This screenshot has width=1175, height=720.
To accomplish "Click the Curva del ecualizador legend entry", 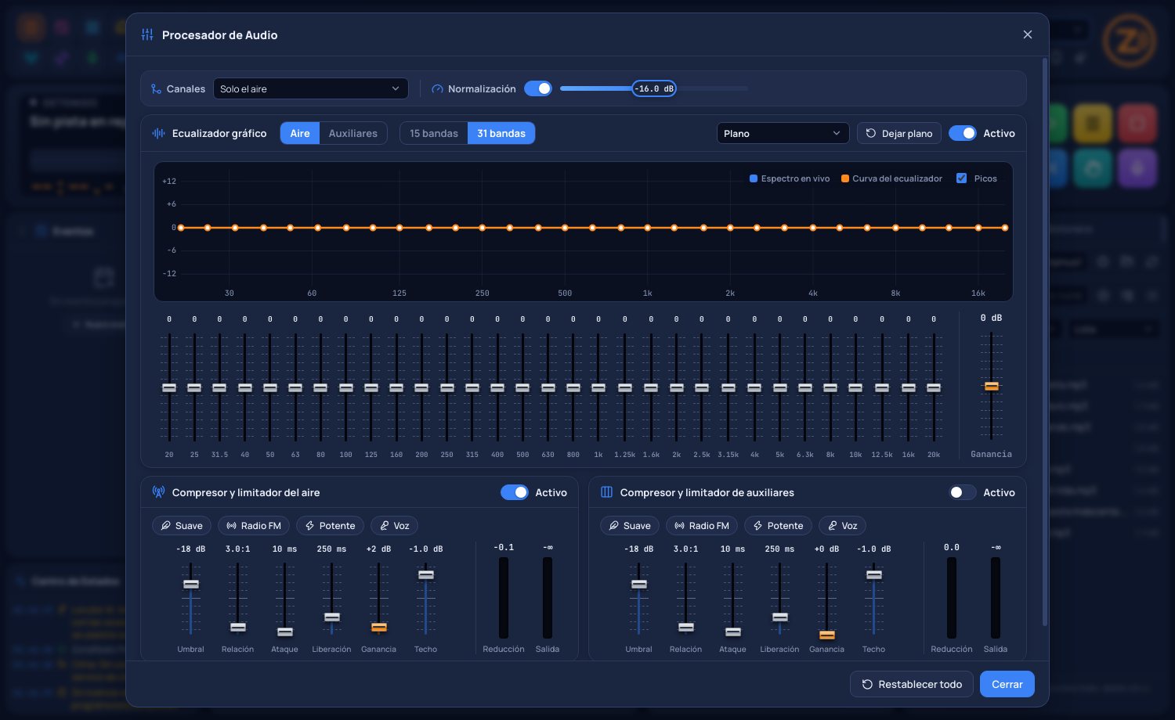I will point(891,178).
